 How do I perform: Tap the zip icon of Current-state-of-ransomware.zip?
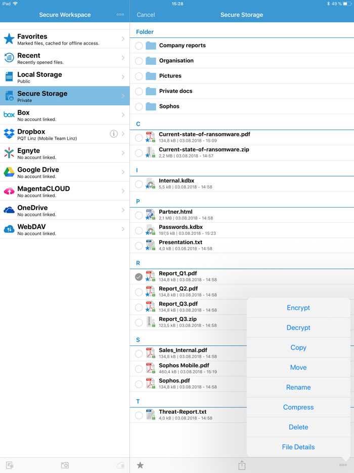coord(150,152)
